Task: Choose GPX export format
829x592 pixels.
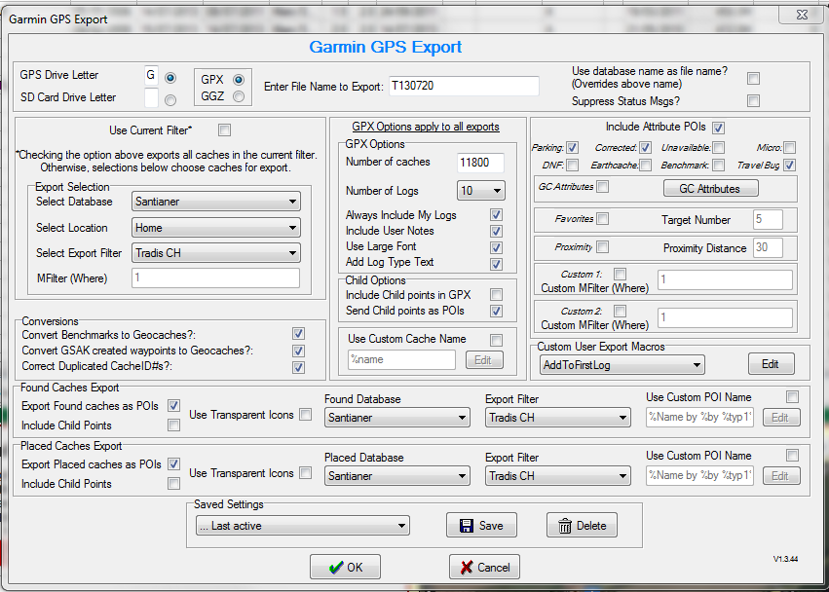Action: tap(239, 80)
